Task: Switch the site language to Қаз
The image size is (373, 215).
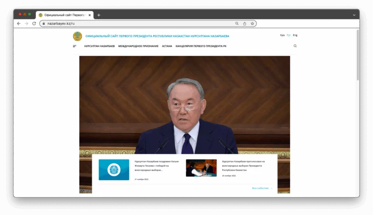Action: coord(282,35)
